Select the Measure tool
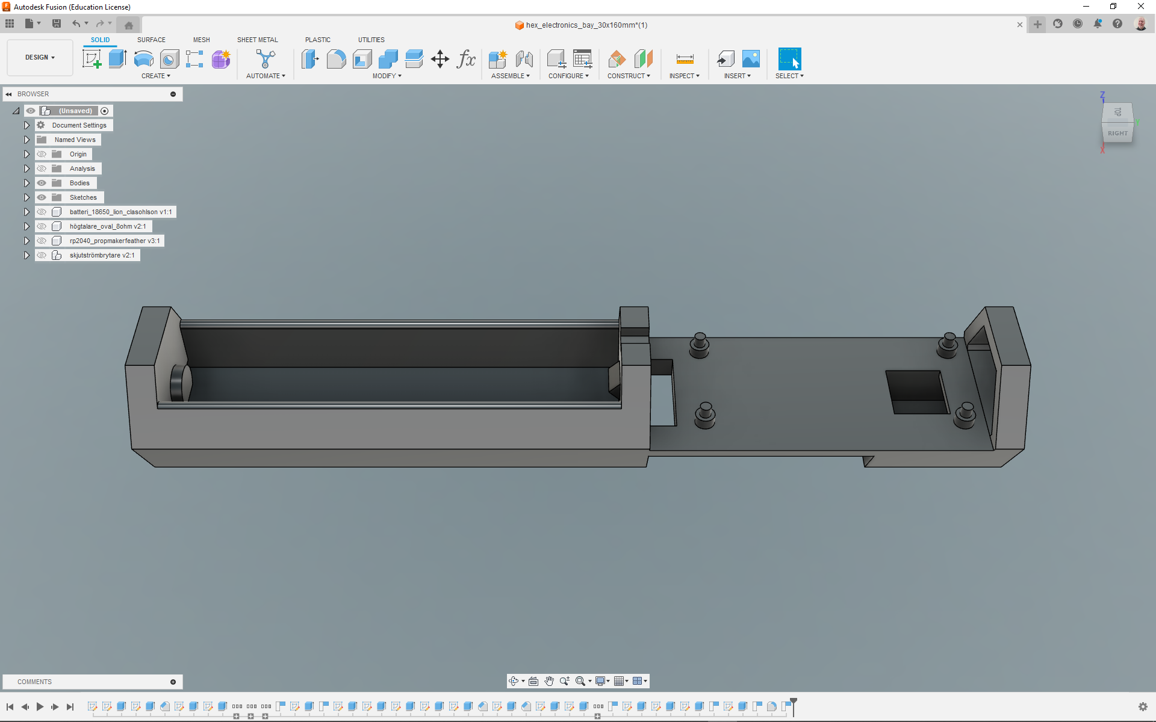Viewport: 1156px width, 722px height. (x=685, y=59)
